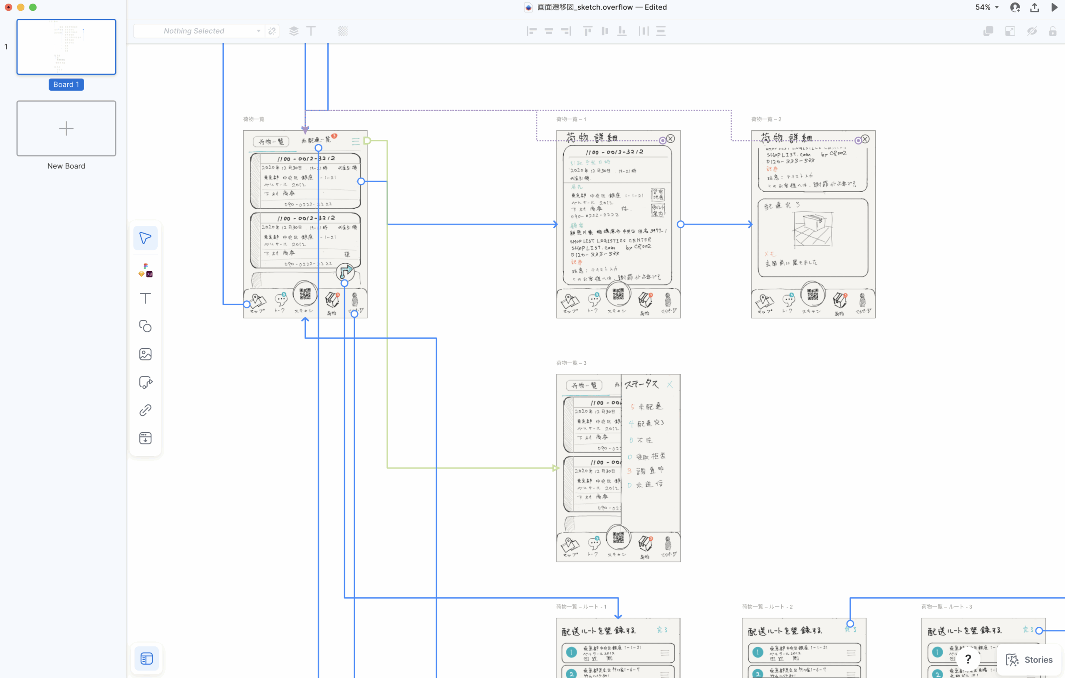The height and width of the screenshot is (678, 1065).
Task: Open the 54% zoom dropdown
Action: point(987,7)
